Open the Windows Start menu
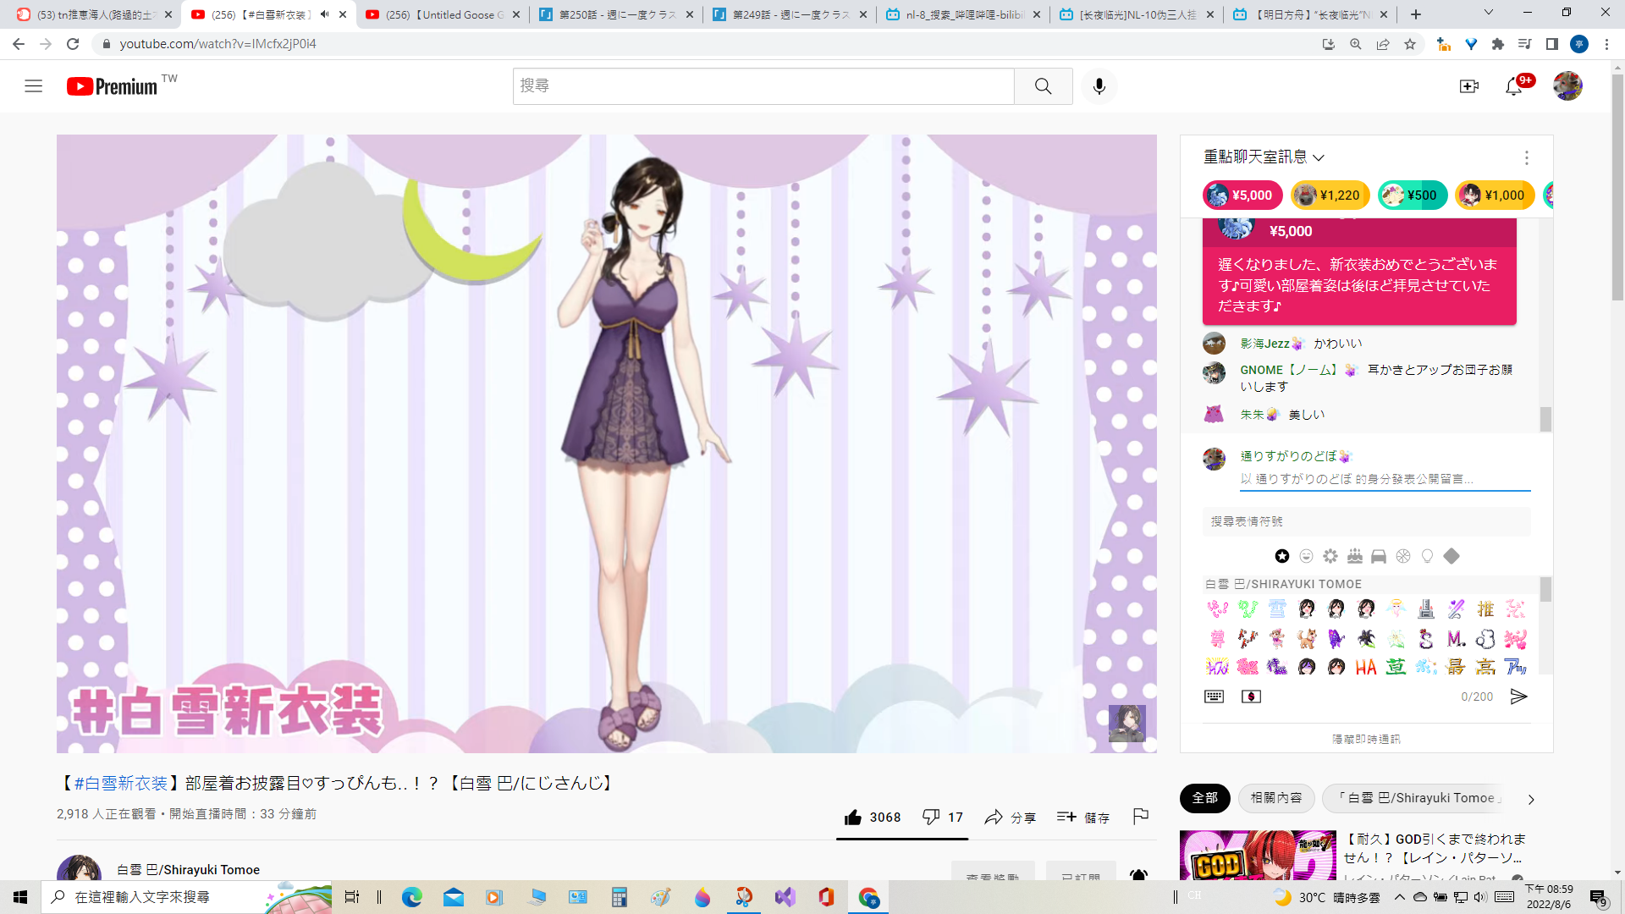This screenshot has width=1625, height=914. [x=20, y=897]
